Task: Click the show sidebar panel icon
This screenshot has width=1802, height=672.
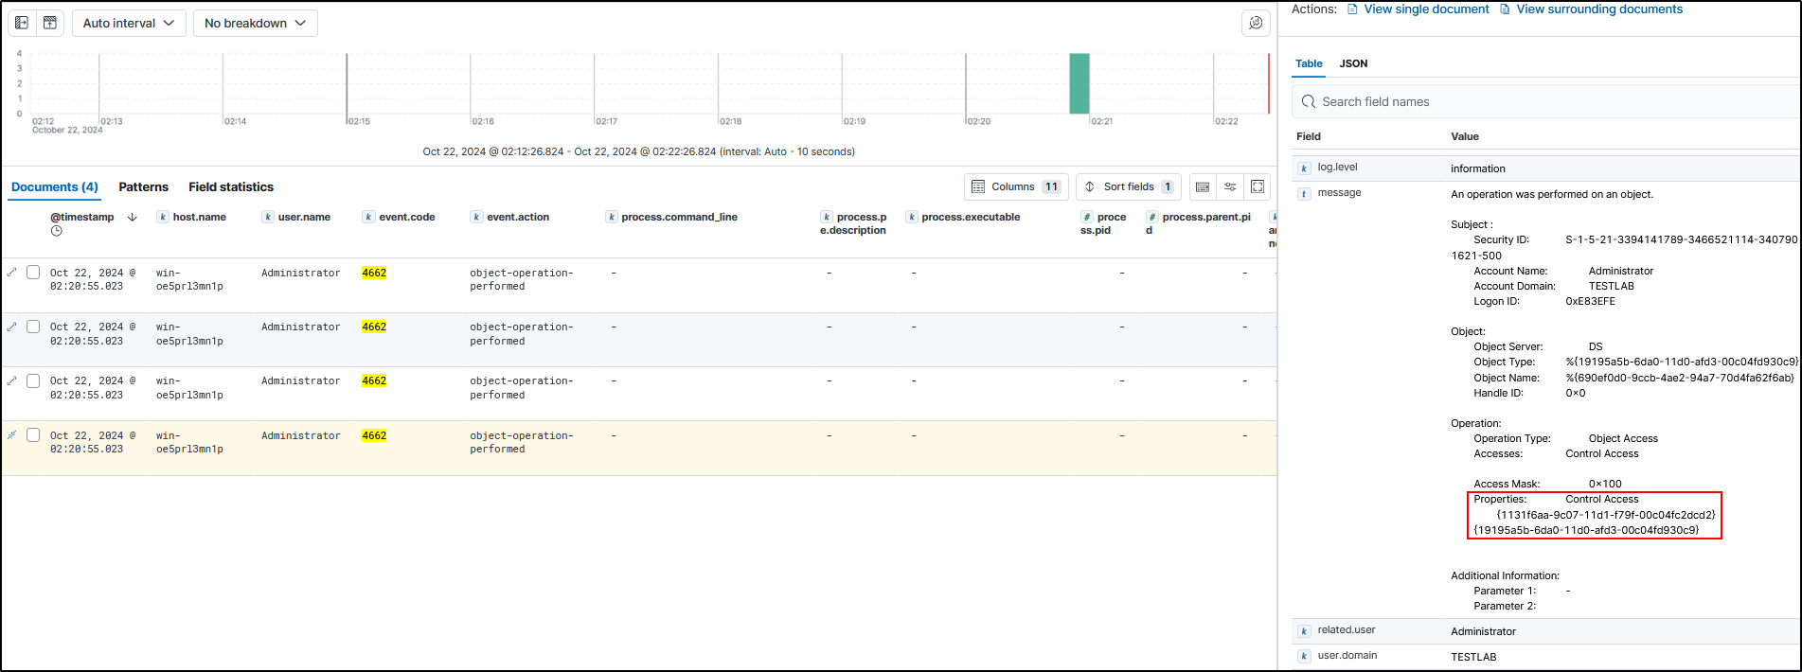Action: coord(22,23)
